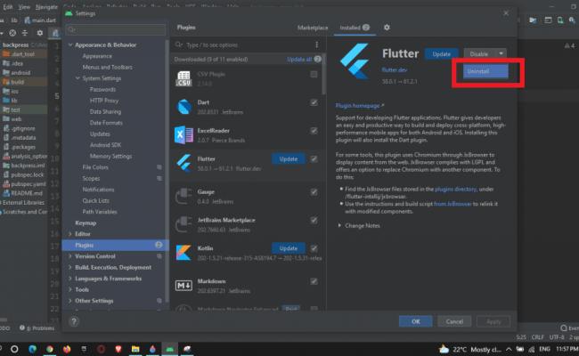Expand the Tools settings section
Viewport: 579px width, 356px height.
[x=70, y=289]
